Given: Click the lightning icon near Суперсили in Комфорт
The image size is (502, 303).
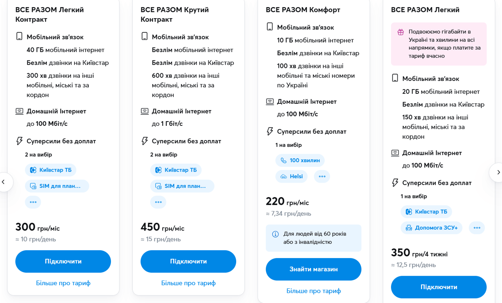Looking at the screenshot, I should (x=270, y=131).
